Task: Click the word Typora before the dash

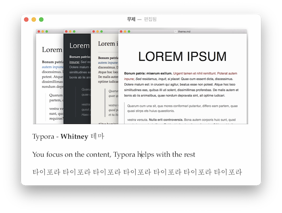Action: coord(43,136)
